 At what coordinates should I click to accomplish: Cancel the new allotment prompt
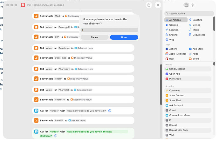click(94, 37)
